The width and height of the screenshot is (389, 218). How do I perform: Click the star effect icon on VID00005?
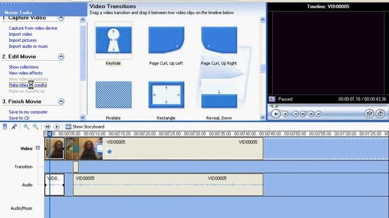point(109,151)
